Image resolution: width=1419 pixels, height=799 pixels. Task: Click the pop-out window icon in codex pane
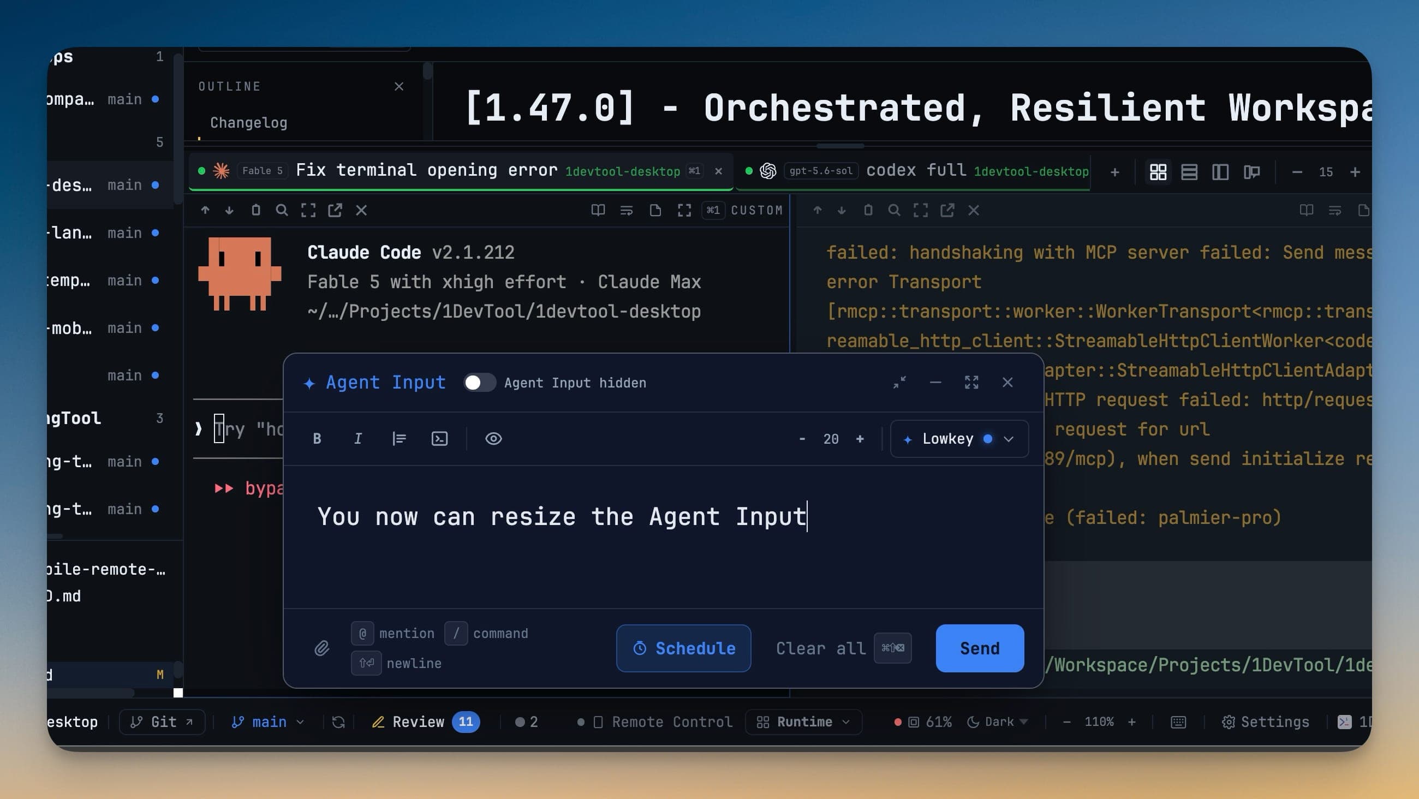click(x=947, y=210)
